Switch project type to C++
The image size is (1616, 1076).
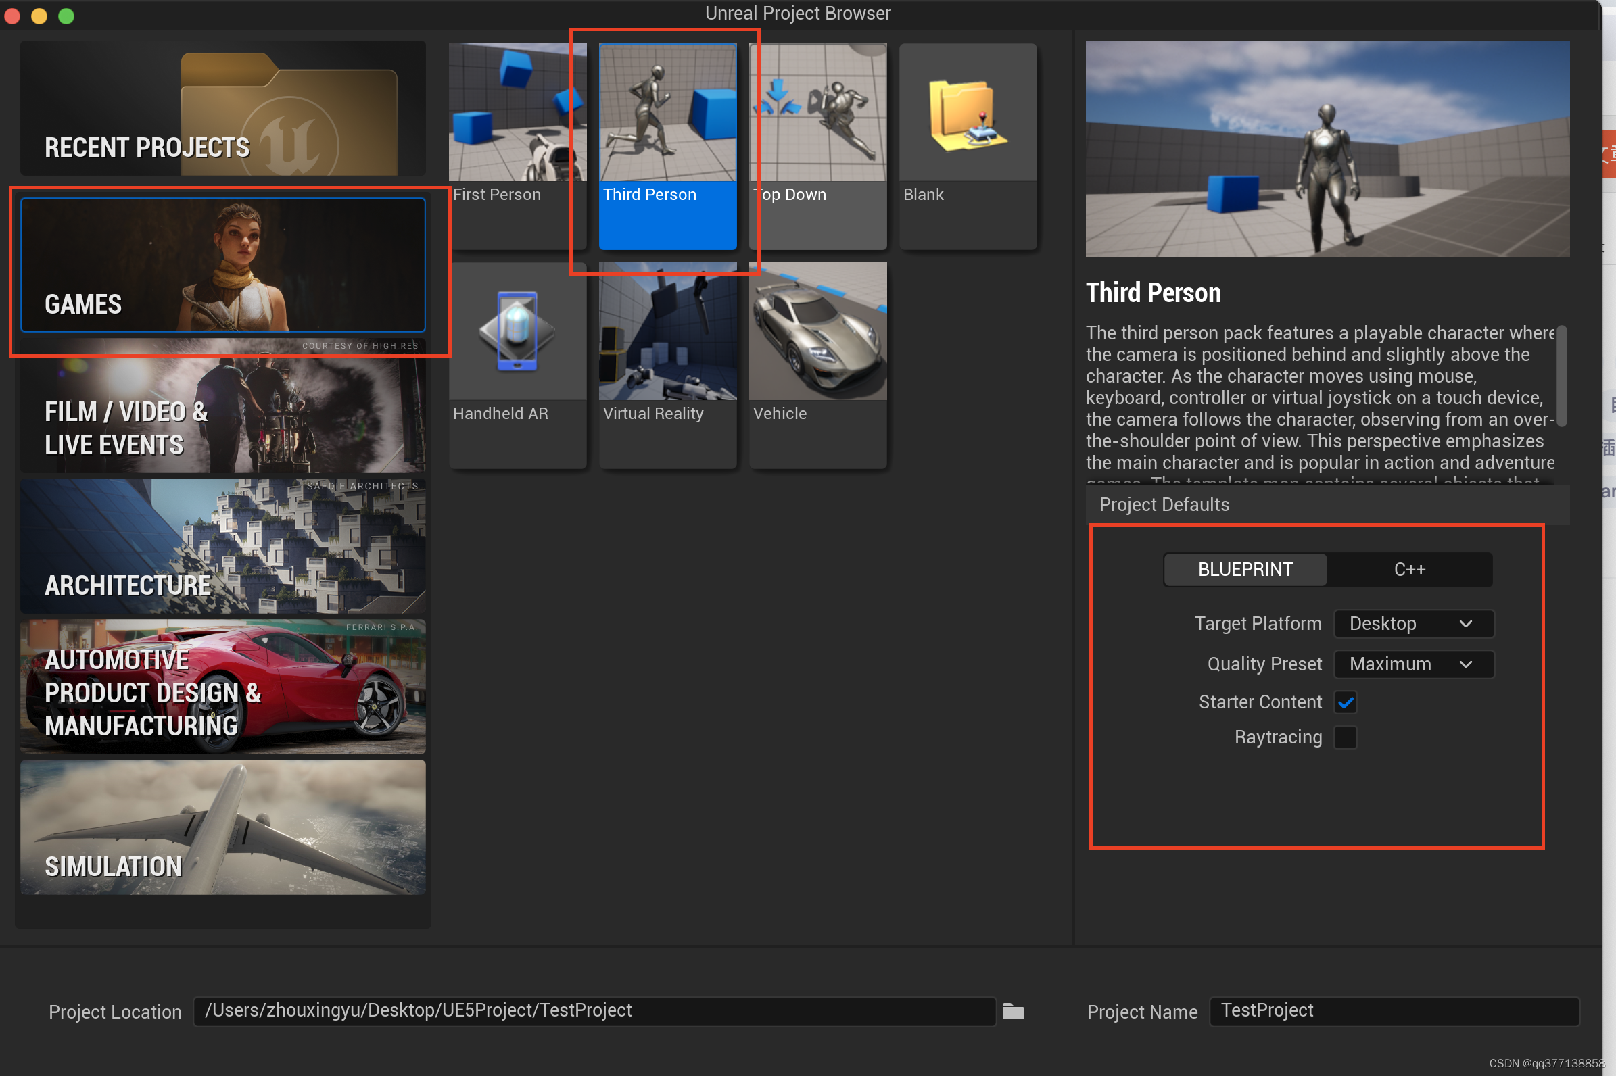(1409, 570)
